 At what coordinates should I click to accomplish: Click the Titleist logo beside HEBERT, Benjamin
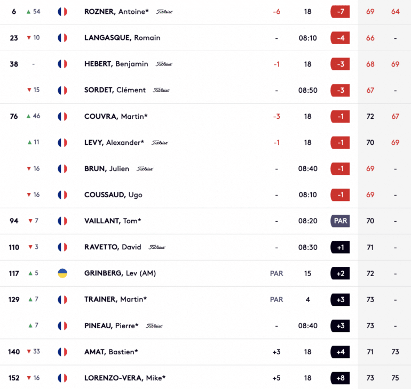coord(164,64)
